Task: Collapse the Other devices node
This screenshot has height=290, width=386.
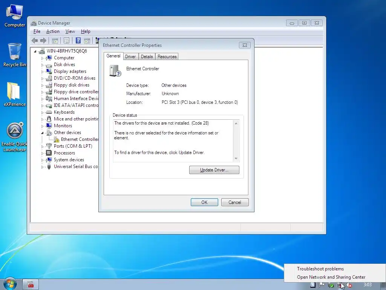Action: point(42,133)
